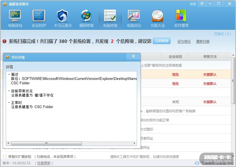Click 未知 security level text
Viewport: 236px width, 167px height.
pos(175,102)
